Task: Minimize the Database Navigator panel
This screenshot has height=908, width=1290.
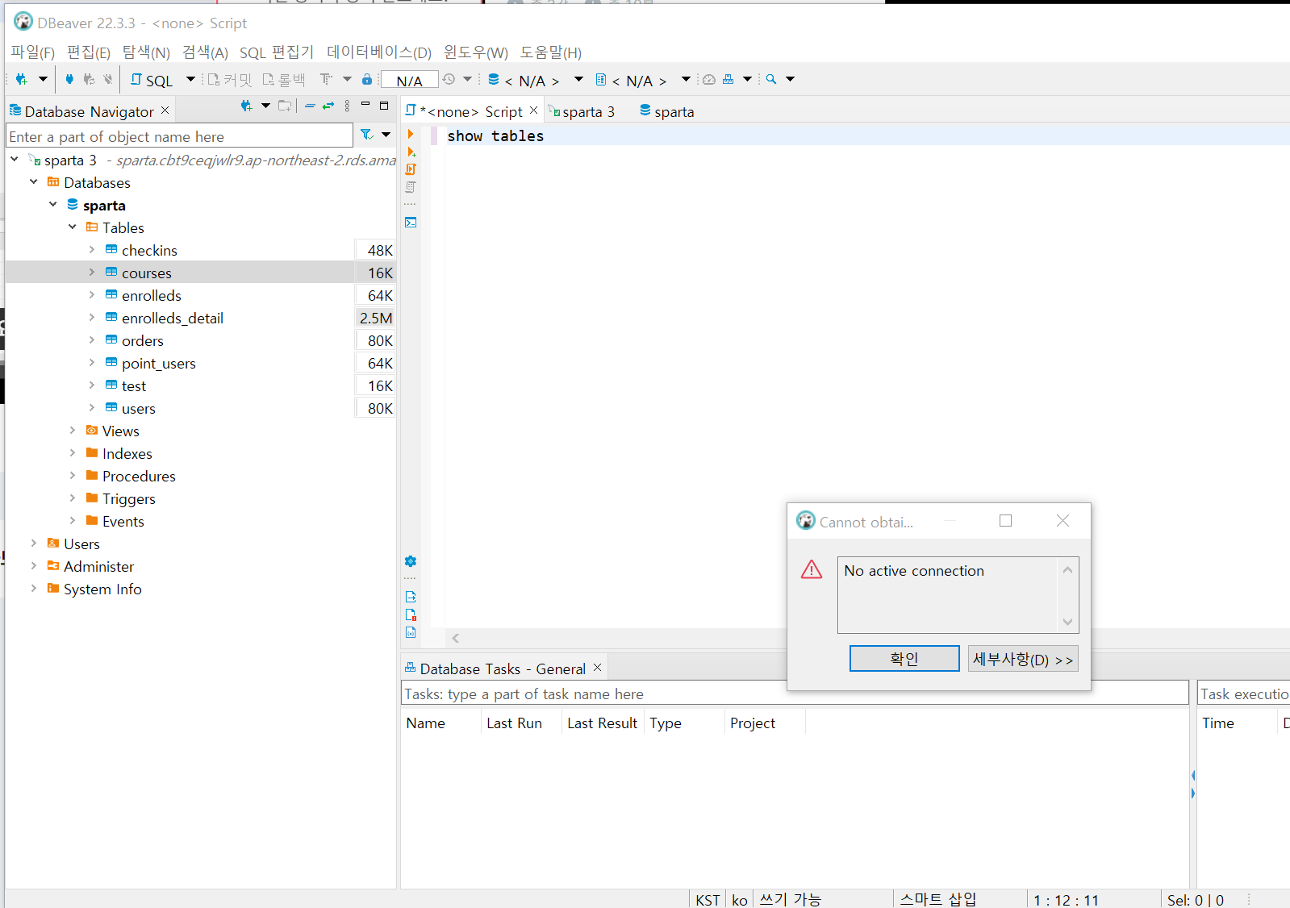Action: pos(365,105)
